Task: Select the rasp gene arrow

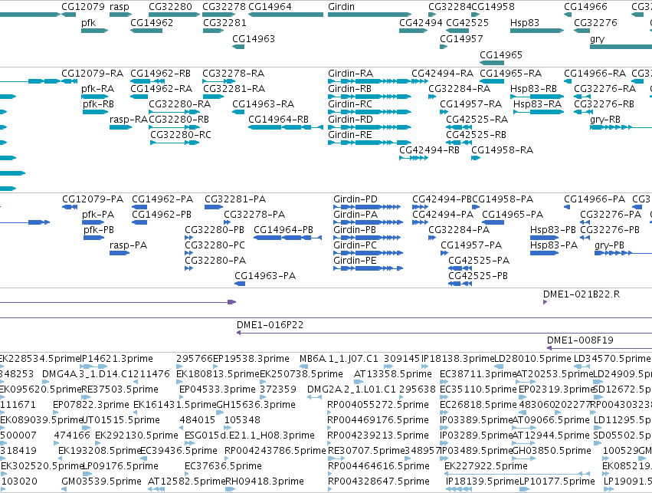Action: pyautogui.click(x=120, y=15)
